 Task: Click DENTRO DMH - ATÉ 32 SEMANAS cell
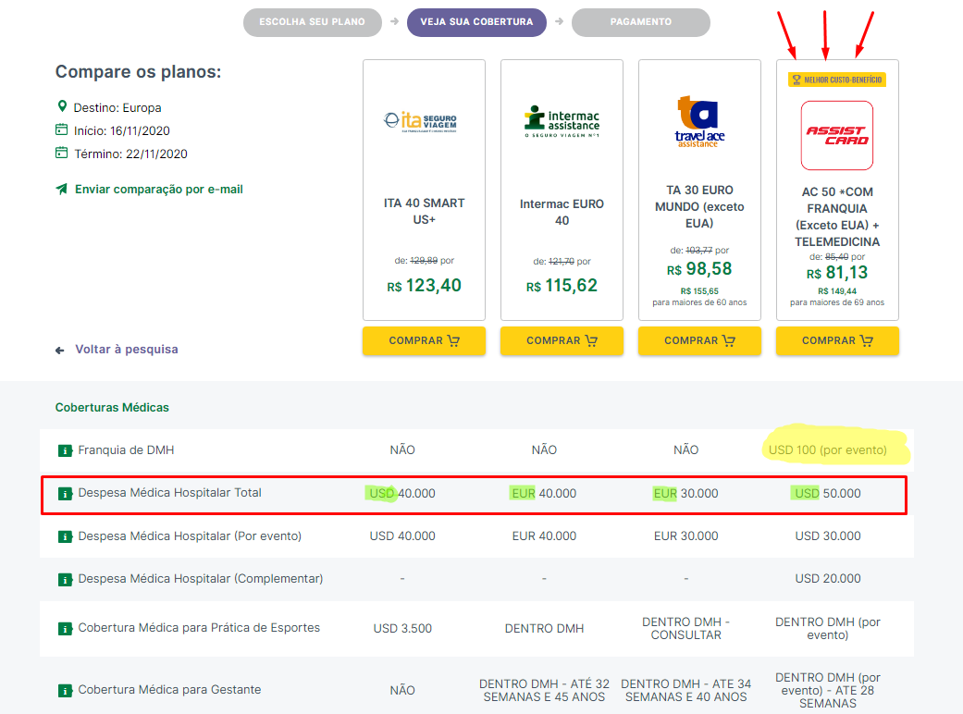pos(544,691)
